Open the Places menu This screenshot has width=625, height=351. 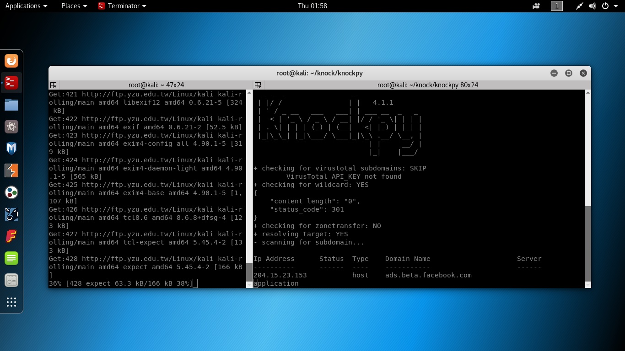(x=74, y=6)
